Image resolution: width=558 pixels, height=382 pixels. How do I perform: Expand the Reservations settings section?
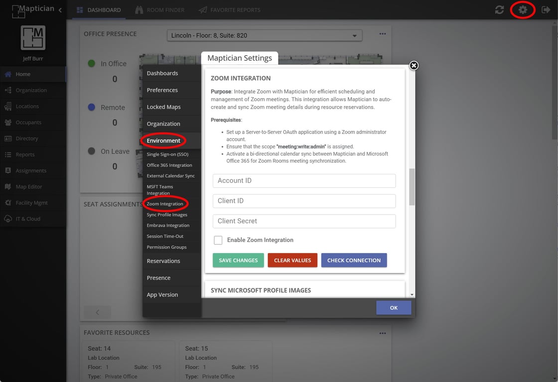tap(163, 261)
